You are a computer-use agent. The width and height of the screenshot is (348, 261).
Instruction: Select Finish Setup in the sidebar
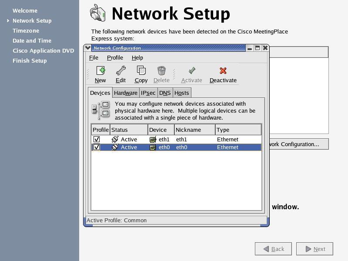30,60
